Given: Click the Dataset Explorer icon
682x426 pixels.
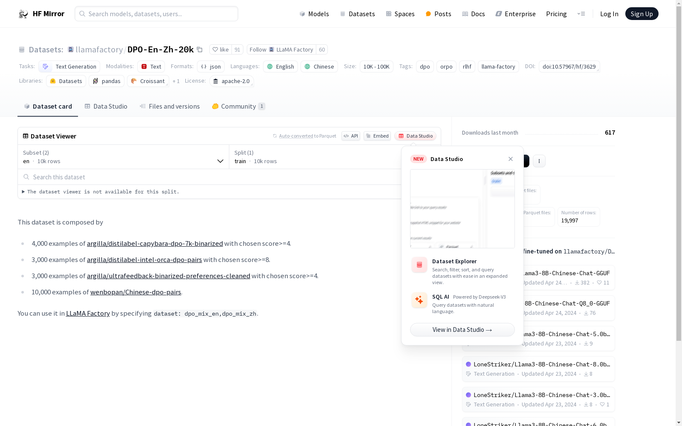Looking at the screenshot, I should pyautogui.click(x=419, y=265).
